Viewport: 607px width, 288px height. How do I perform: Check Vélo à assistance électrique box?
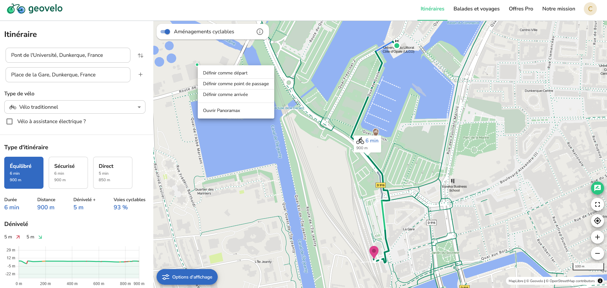click(x=10, y=121)
